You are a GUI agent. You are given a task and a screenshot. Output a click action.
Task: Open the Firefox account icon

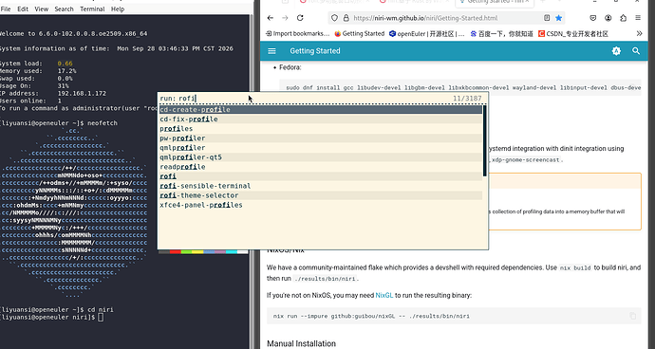click(x=608, y=18)
